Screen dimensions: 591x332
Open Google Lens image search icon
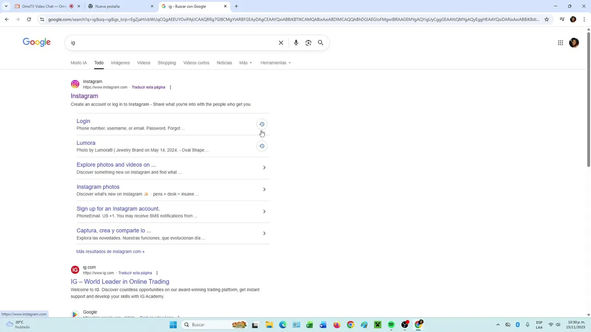point(308,43)
